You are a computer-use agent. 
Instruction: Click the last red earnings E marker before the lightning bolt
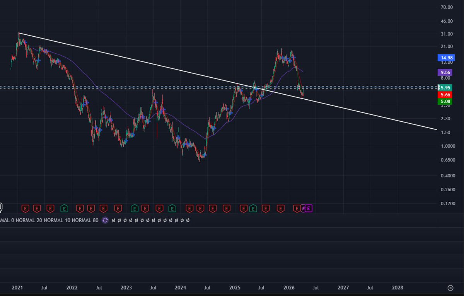[297, 209]
